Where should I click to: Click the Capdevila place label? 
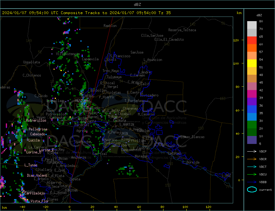(90, 59)
